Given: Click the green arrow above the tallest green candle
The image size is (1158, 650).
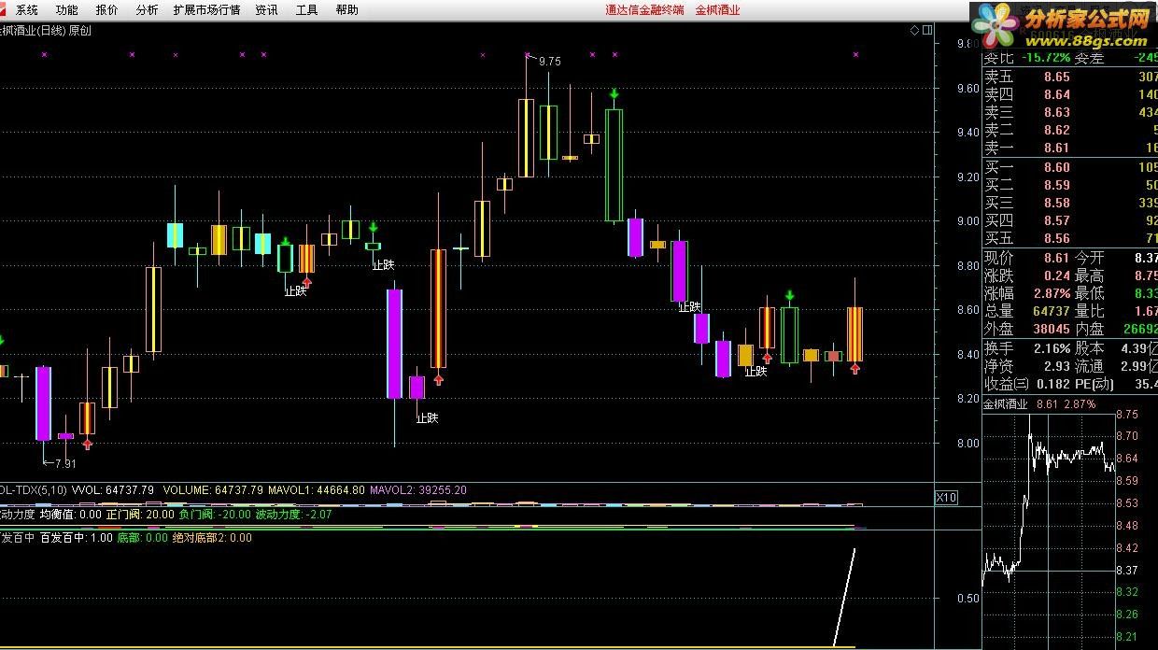Looking at the screenshot, I should click(x=614, y=94).
